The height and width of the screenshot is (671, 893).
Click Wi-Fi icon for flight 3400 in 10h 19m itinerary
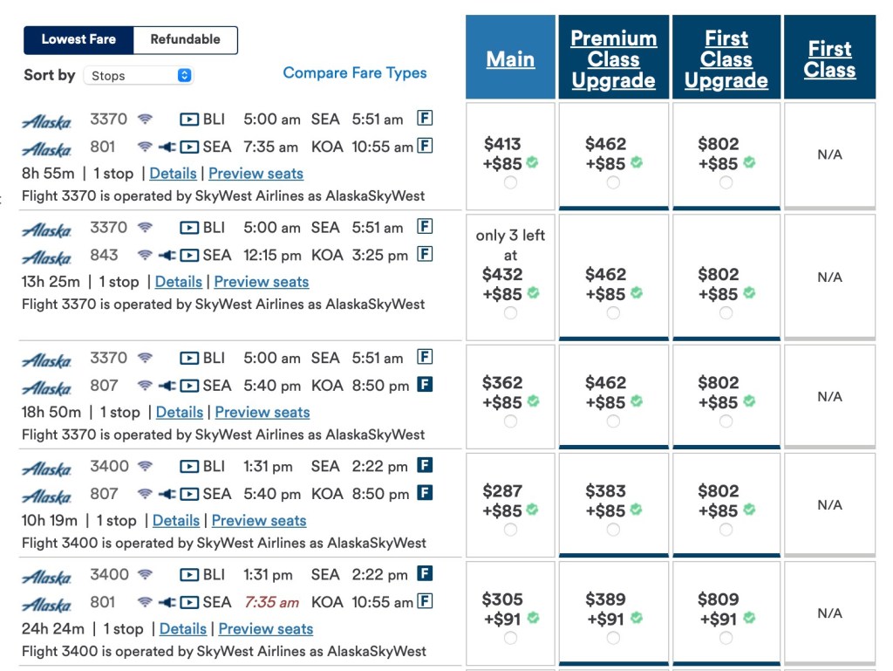click(145, 467)
